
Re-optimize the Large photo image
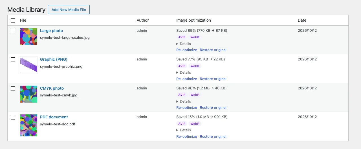(x=187, y=50)
